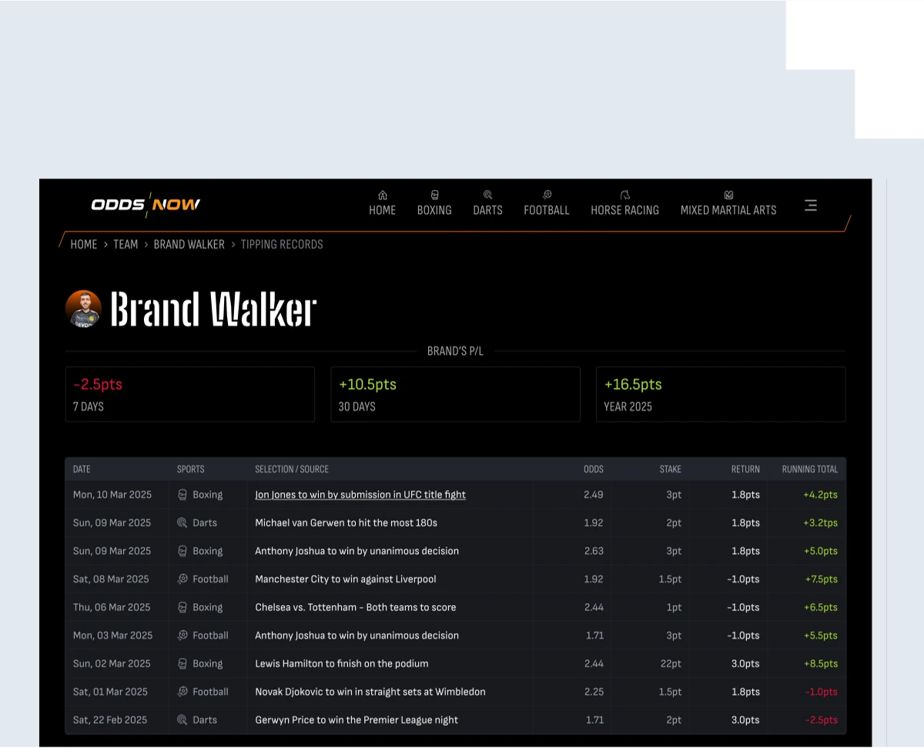
Task: Click BRAND WALKER breadcrumb link
Action: (x=189, y=245)
